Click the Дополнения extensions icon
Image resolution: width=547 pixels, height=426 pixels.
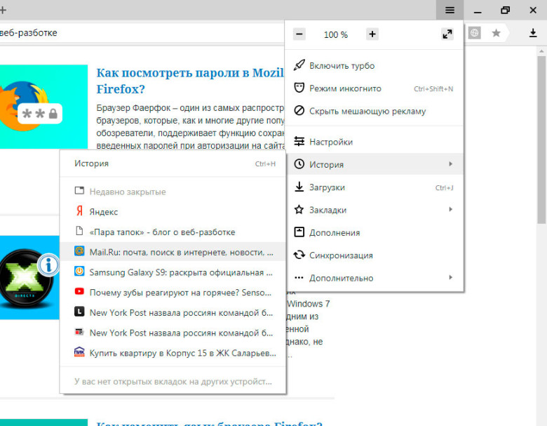(299, 232)
